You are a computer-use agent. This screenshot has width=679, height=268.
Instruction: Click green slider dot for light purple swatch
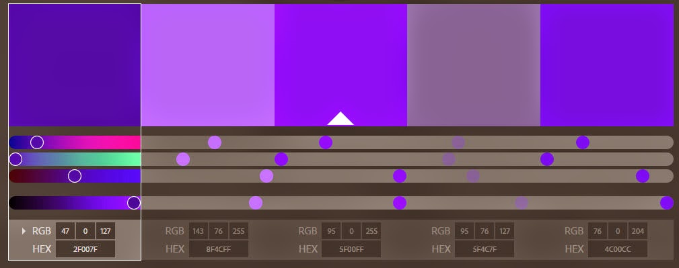coord(183,159)
